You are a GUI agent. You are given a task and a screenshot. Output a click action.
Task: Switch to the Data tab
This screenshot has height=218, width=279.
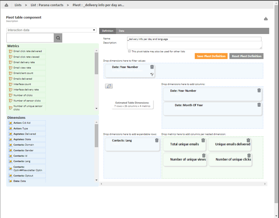[x=122, y=31]
